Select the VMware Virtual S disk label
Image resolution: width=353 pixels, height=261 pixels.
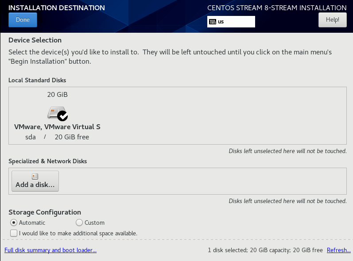point(57,127)
